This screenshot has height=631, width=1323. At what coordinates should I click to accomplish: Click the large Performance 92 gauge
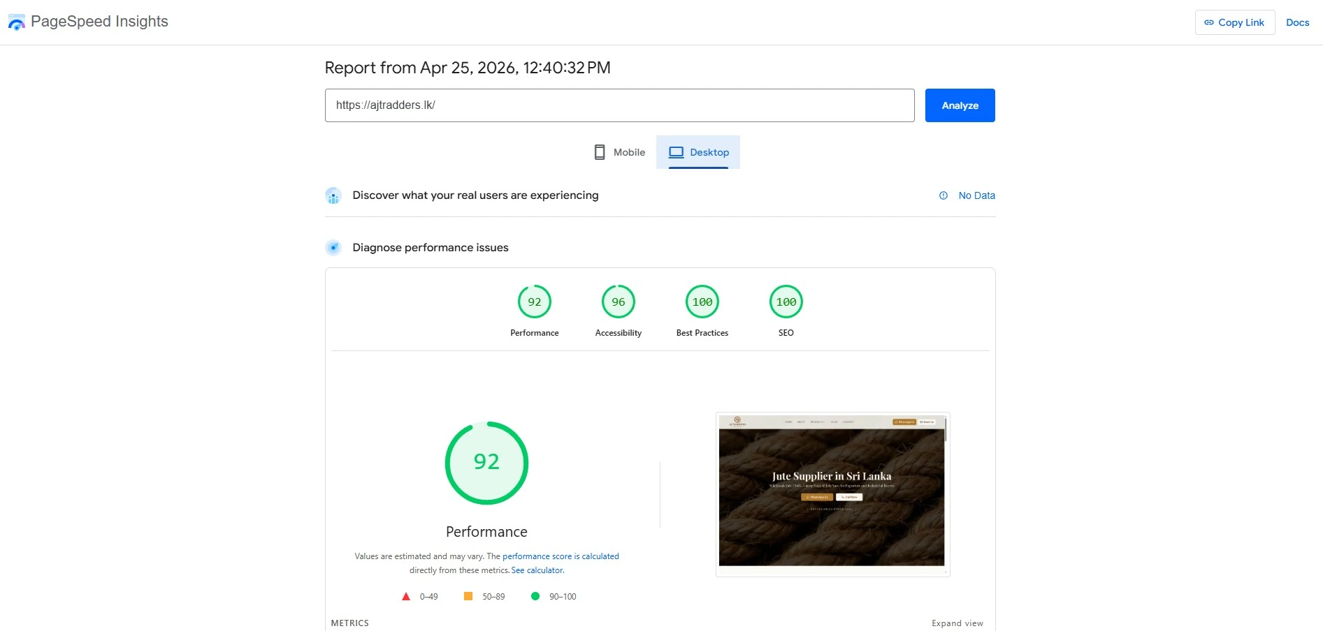pos(486,463)
